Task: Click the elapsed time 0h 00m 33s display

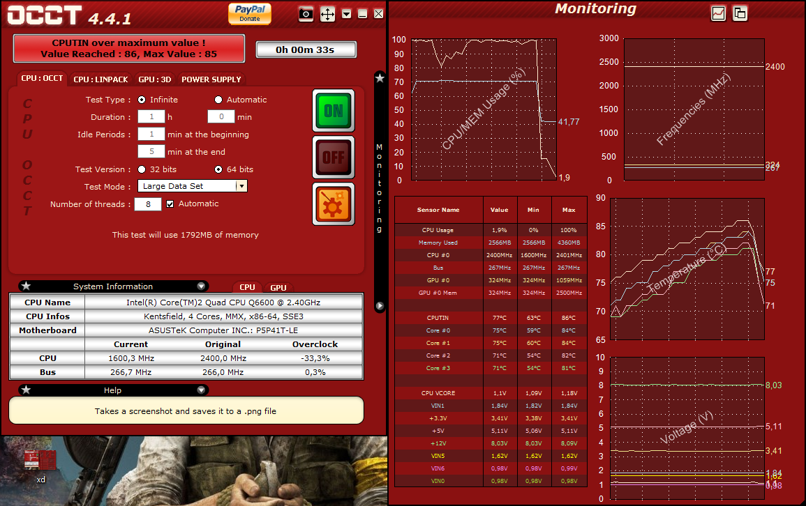Action: [x=306, y=49]
